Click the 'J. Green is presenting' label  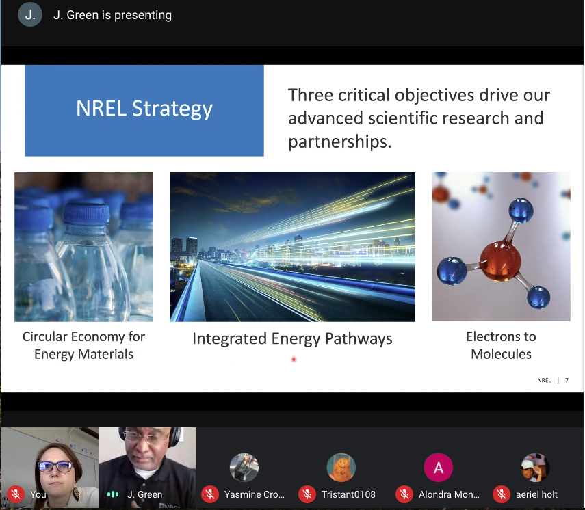tap(112, 15)
